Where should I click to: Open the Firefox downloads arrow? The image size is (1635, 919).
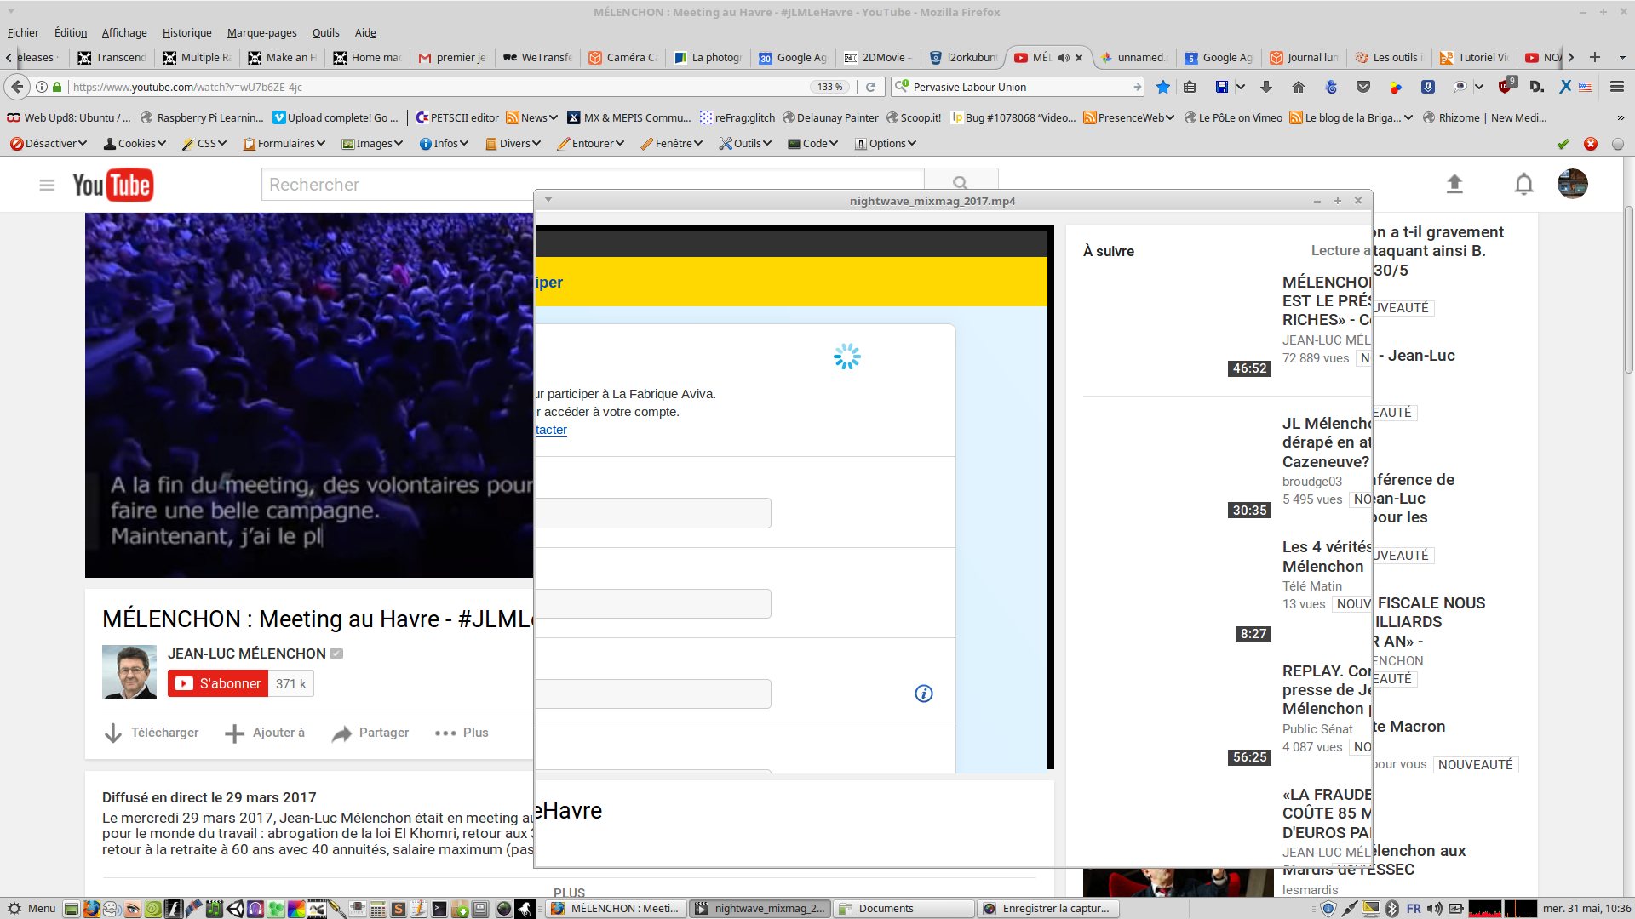1266,87
